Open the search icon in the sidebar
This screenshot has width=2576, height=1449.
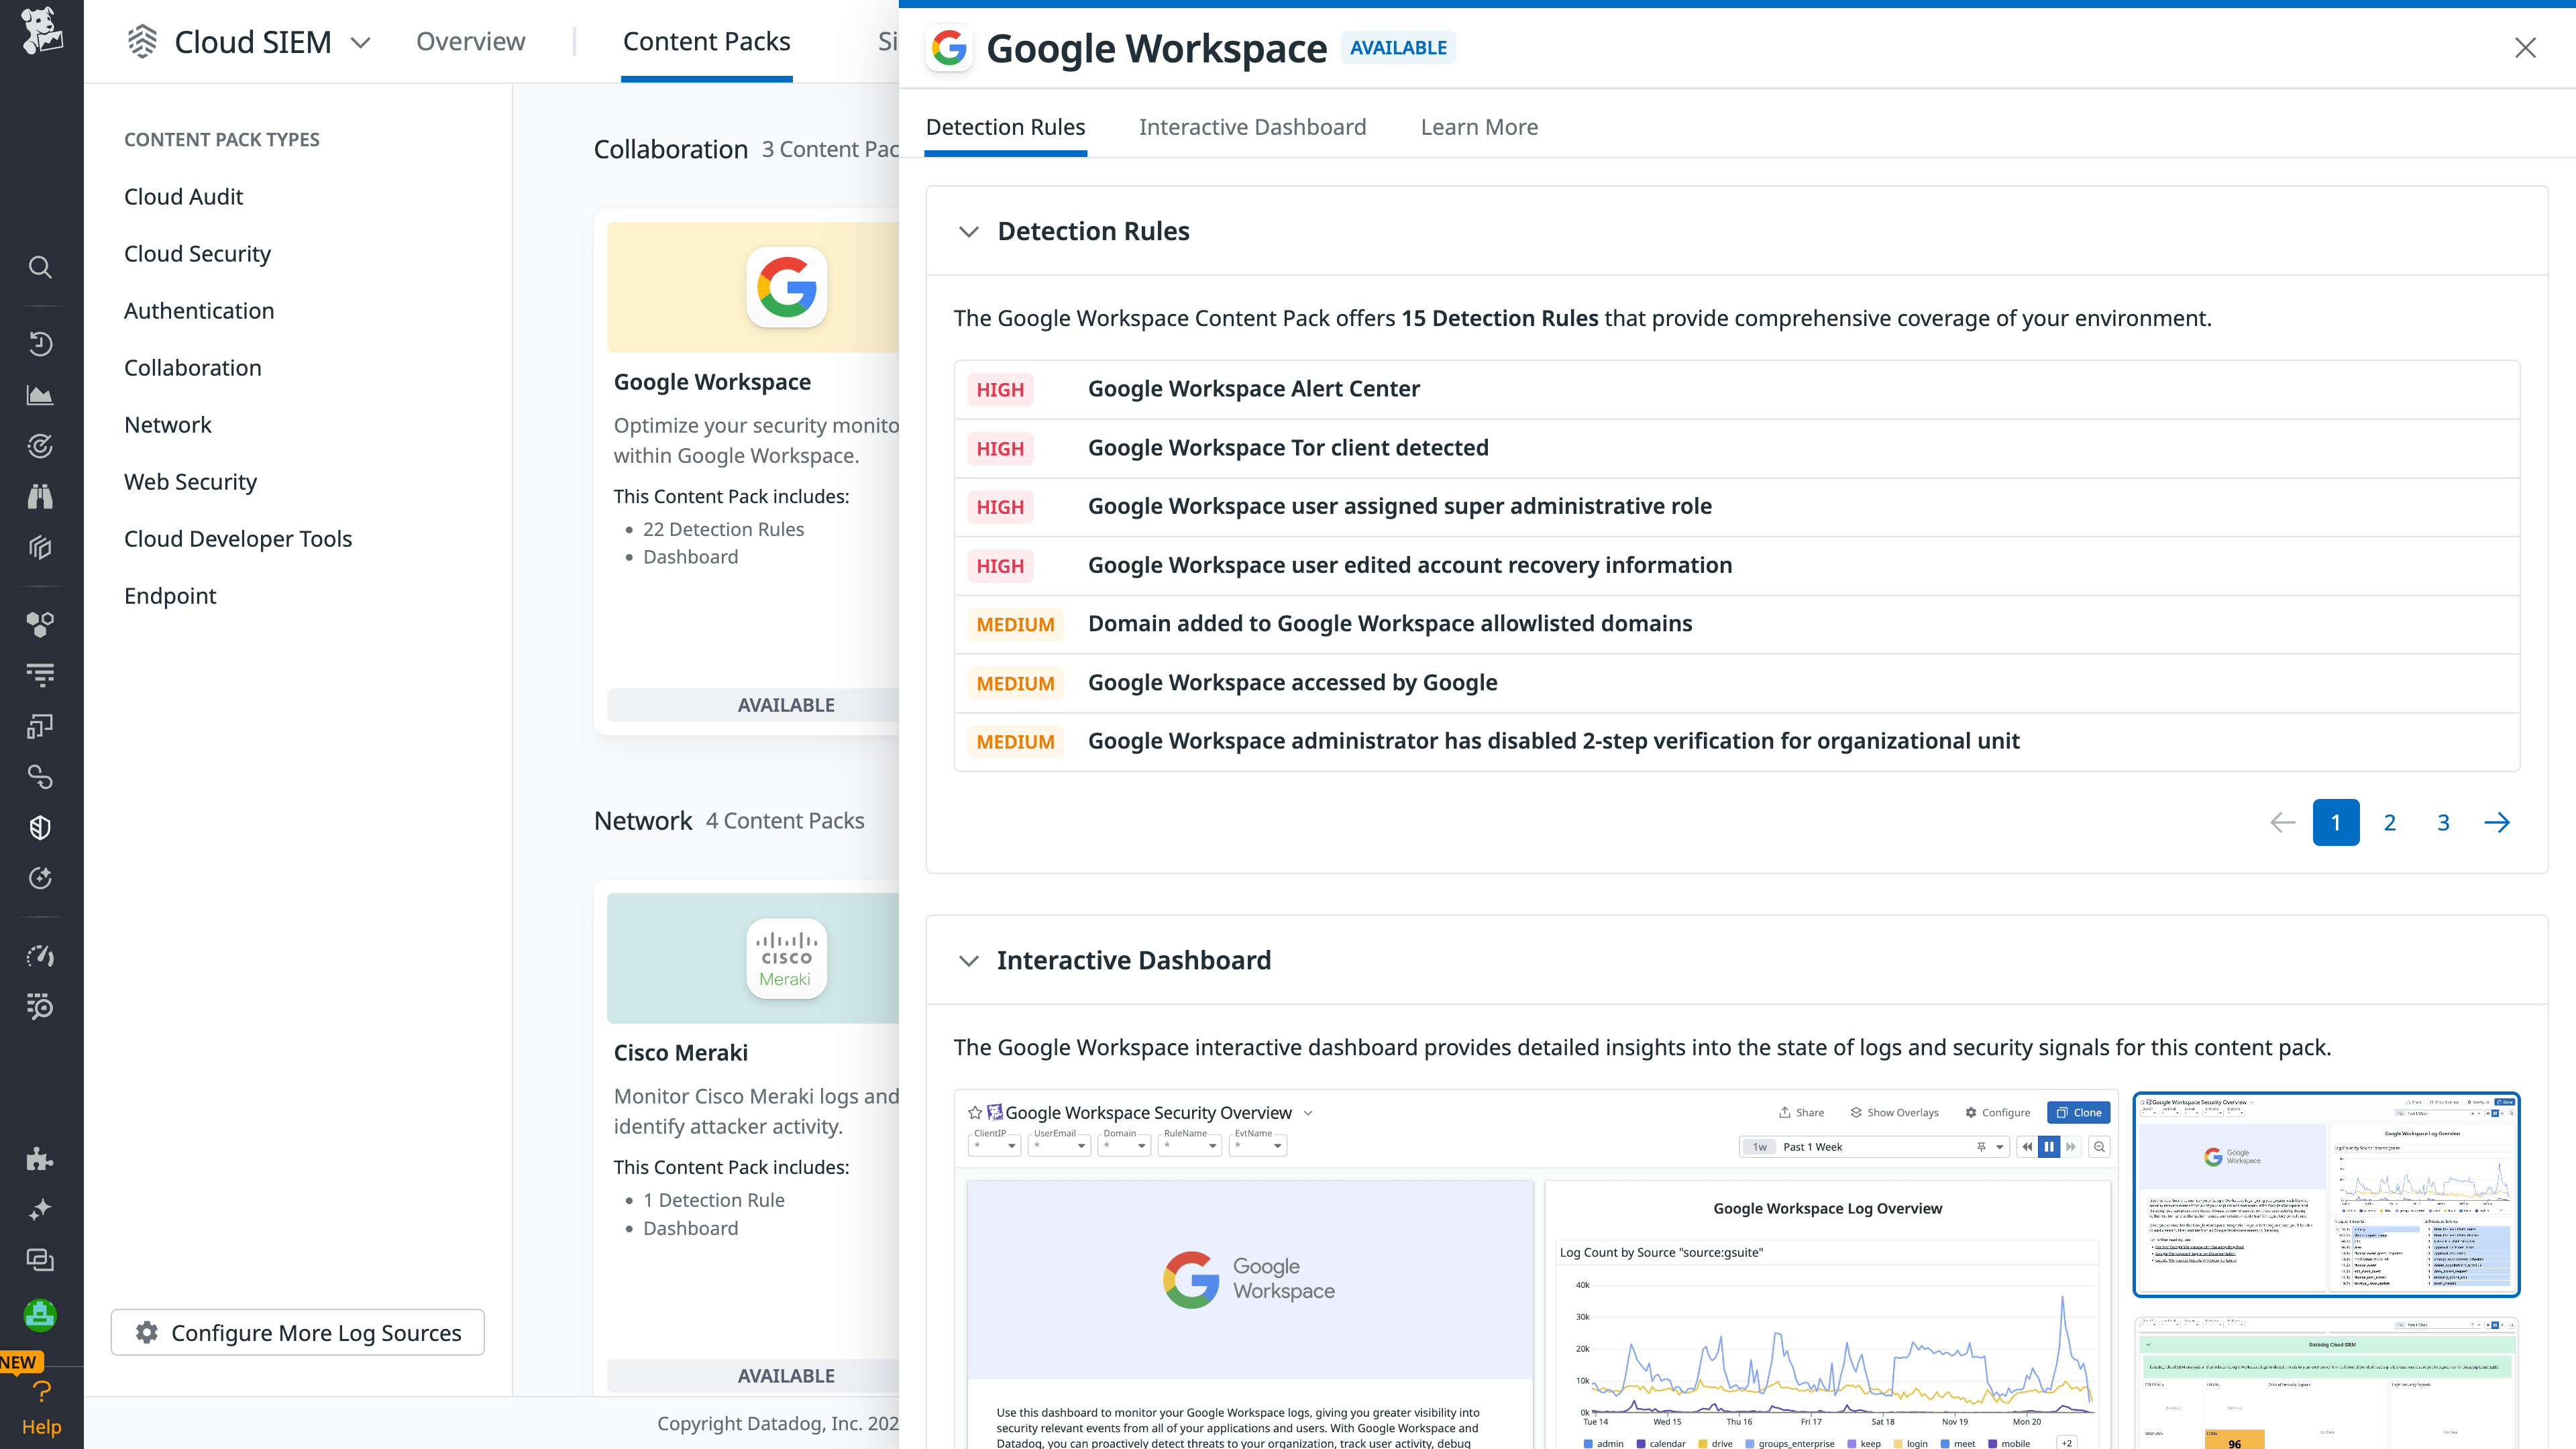coord(40,267)
